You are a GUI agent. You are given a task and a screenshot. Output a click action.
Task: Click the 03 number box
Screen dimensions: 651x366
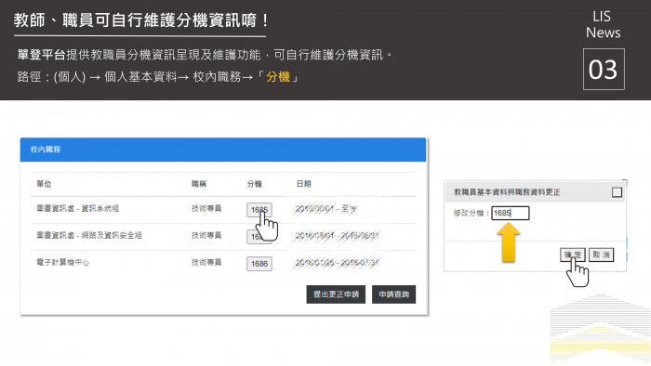[604, 70]
